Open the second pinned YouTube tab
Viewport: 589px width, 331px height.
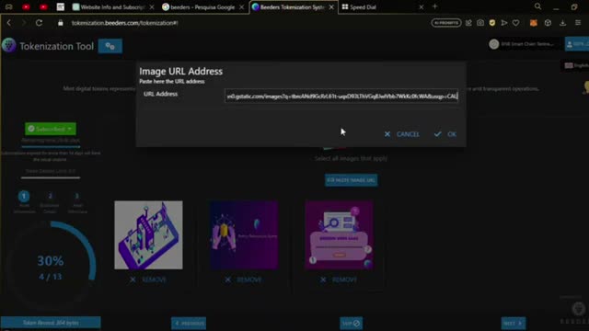[x=43, y=6]
